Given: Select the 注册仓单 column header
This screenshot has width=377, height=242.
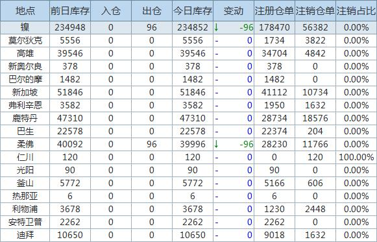Looking at the screenshot, I should pos(274,11).
